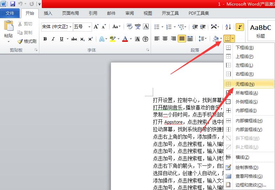Select 横线(Z) menu item
Image resolution: width=275 pixels, height=190 pixels.
(249, 157)
